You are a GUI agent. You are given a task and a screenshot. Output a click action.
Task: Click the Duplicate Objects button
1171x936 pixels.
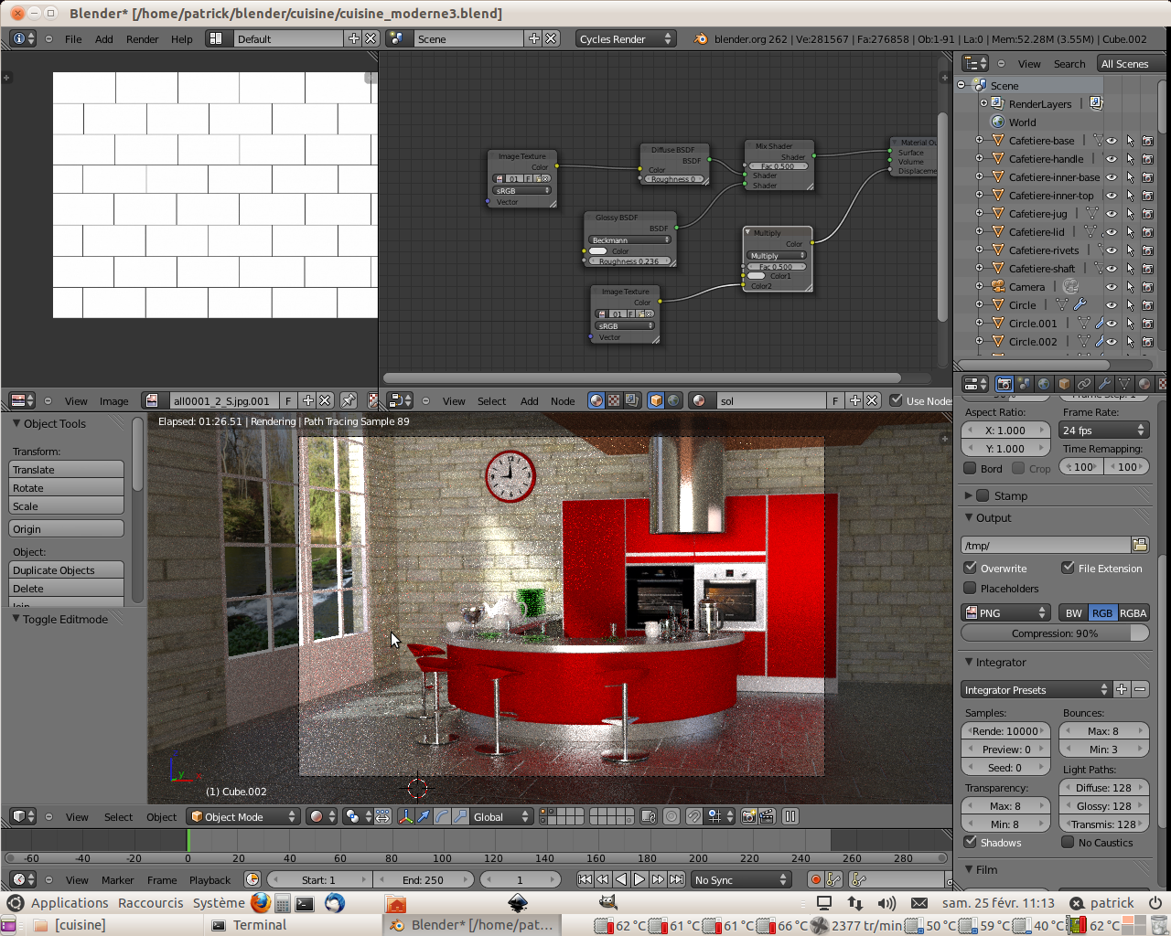(x=66, y=570)
